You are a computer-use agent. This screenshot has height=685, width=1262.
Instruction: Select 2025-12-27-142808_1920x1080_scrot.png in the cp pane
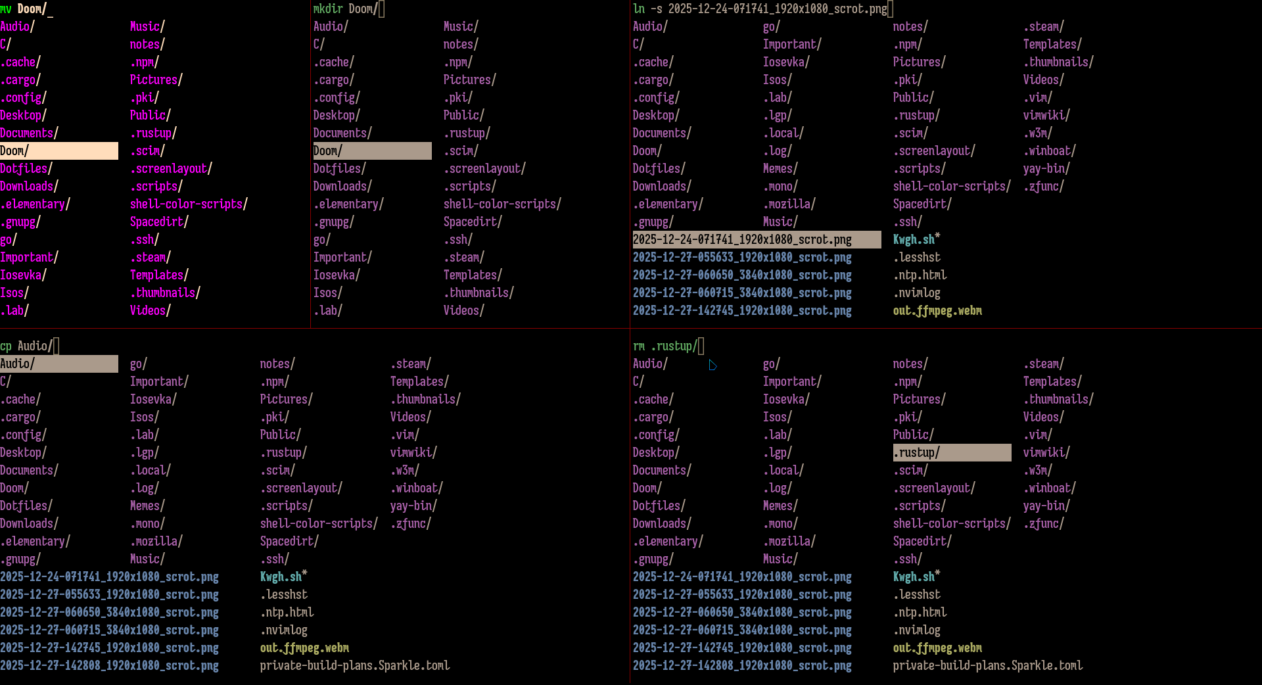[109, 665]
